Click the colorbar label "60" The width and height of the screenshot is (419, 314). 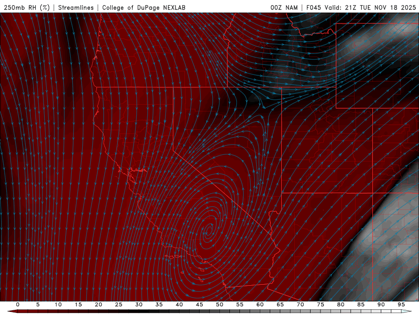pyautogui.click(x=260, y=305)
